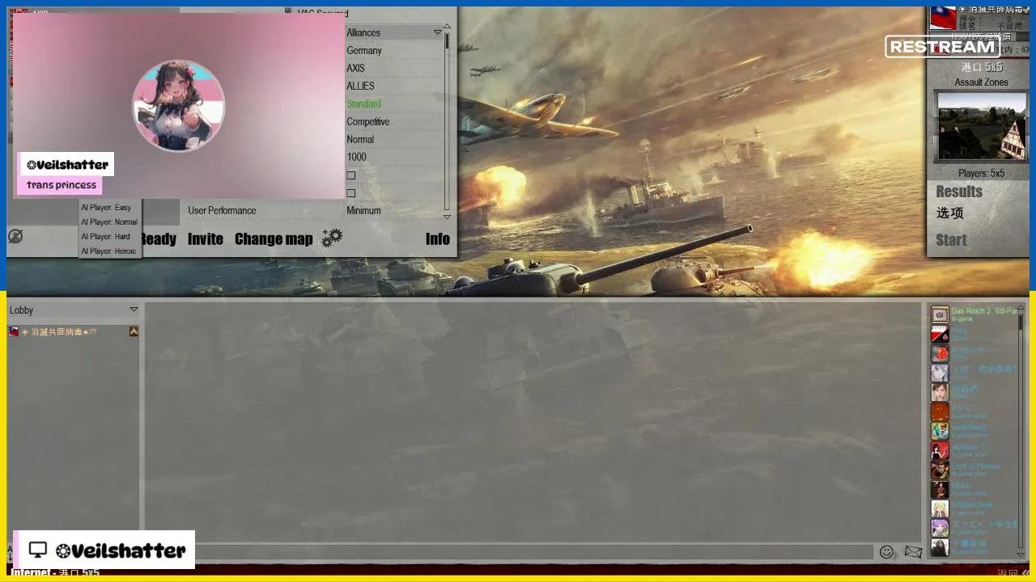Expand the Lobby channel dropdown
The height and width of the screenshot is (582, 1036).
click(x=74, y=310)
